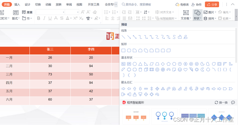This screenshot has width=238, height=125.
Task: Insert the up-down double arrow shape
Action: coord(152,89)
